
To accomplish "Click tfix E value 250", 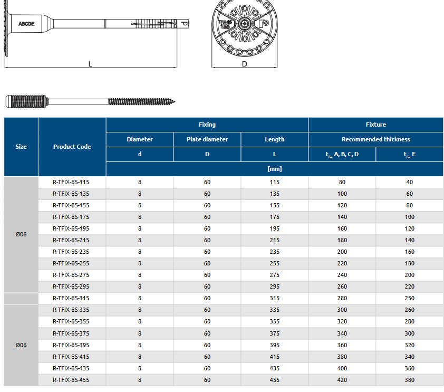I will 409,298.
